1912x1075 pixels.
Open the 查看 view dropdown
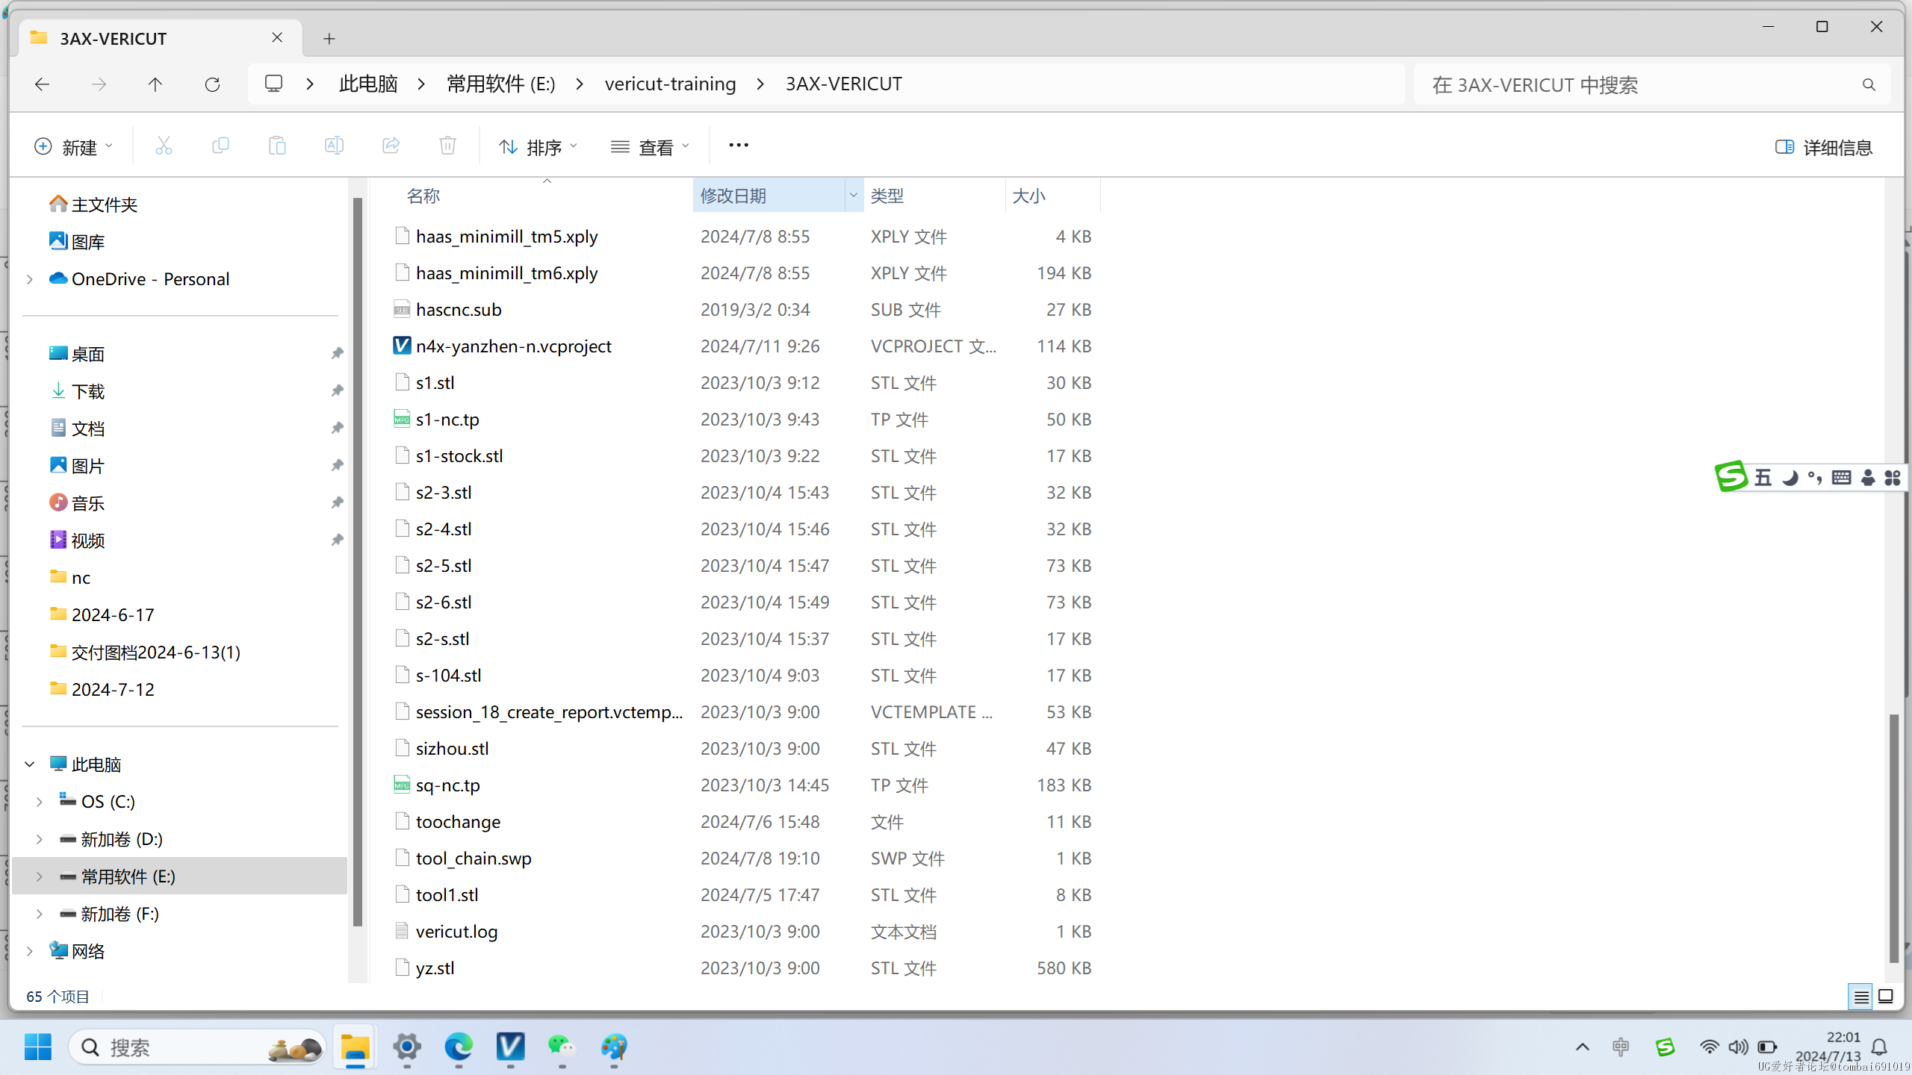(x=650, y=147)
